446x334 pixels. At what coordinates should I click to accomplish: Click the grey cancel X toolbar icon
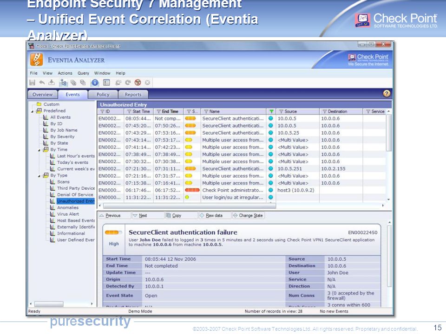tap(147, 83)
